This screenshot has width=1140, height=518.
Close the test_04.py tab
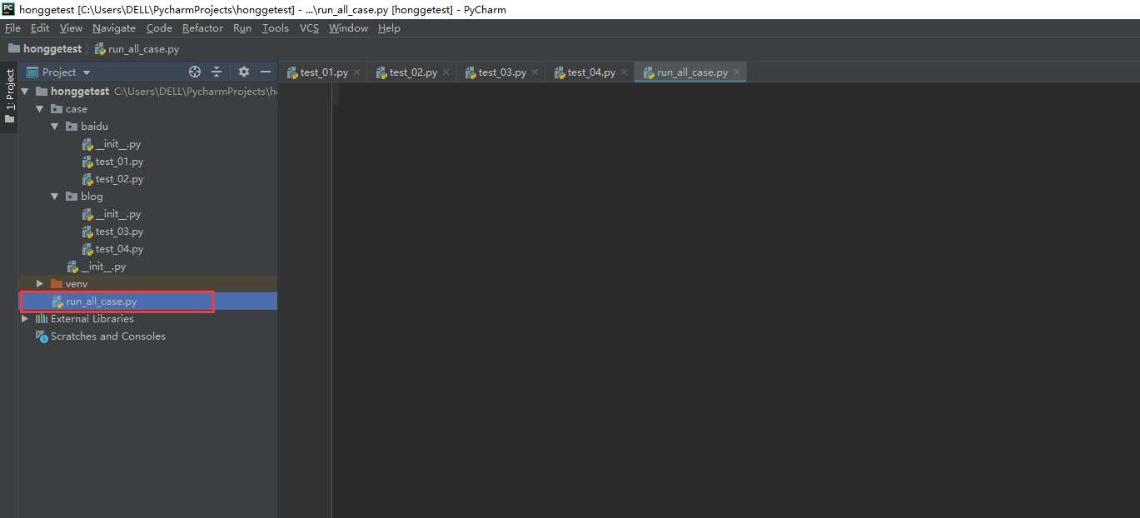click(625, 72)
